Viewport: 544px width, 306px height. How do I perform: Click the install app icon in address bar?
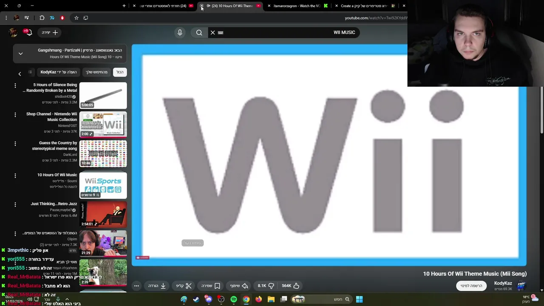click(85, 18)
